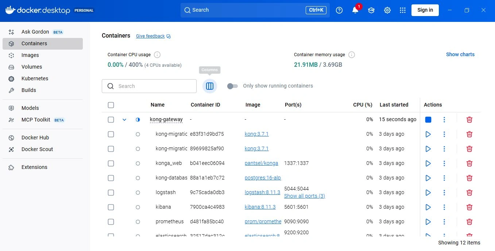Image resolution: width=495 pixels, height=251 pixels.
Task: Click the Docker Desktop whale logo
Action: coord(10,10)
